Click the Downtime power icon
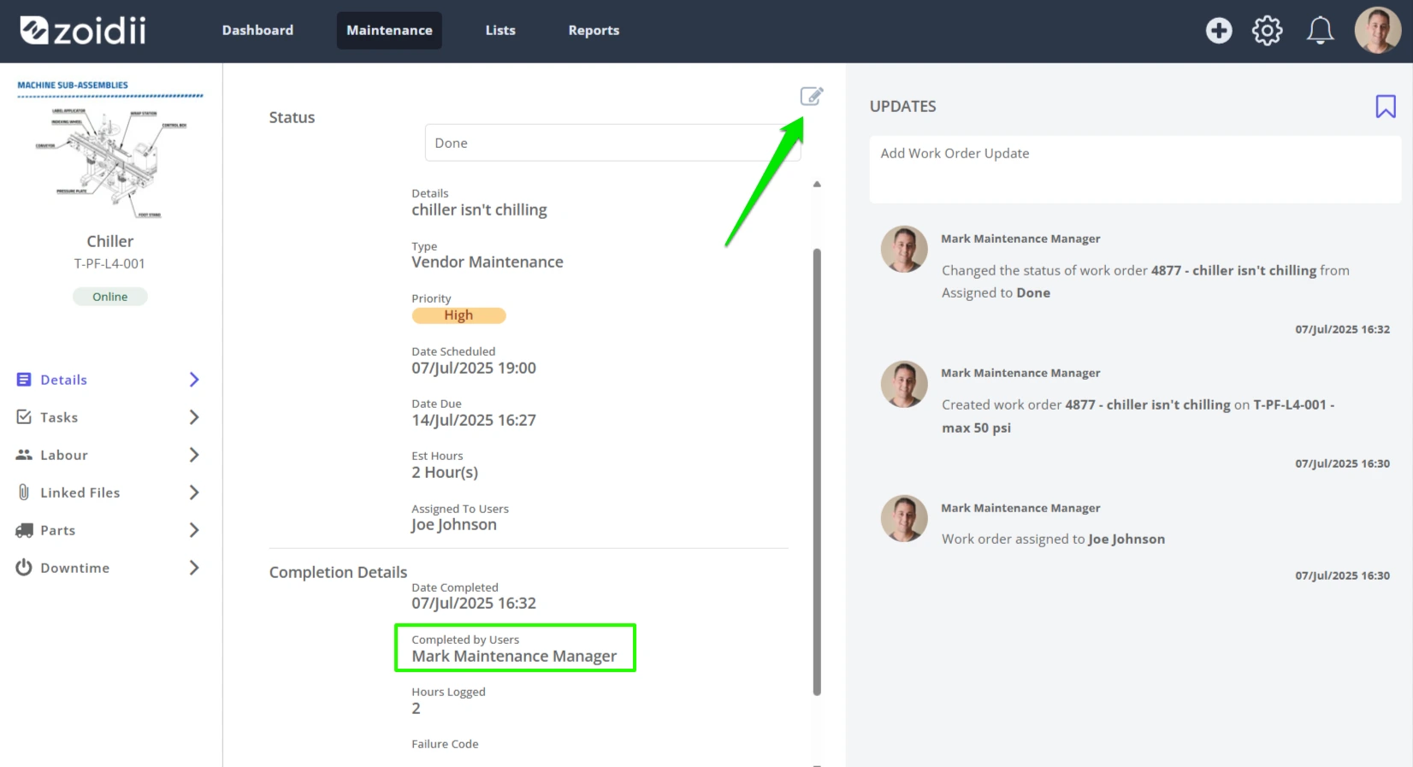 pos(24,568)
